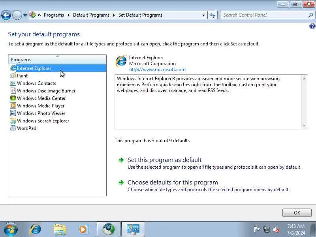316x237 pixels.
Task: Open the http://www.microsoft.com link
Action: point(157,70)
